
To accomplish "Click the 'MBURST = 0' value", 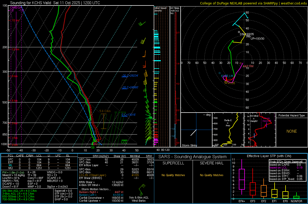I will coord(55,181).
